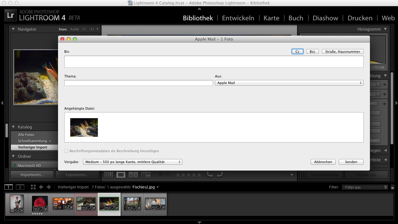Click develop adjustments badge on rose thumbnail

click(x=46, y=209)
